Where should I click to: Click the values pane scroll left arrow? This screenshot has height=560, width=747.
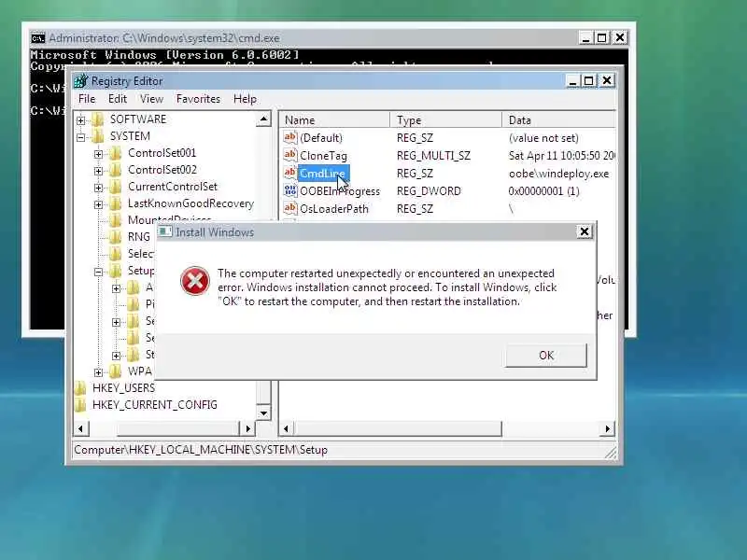286,428
